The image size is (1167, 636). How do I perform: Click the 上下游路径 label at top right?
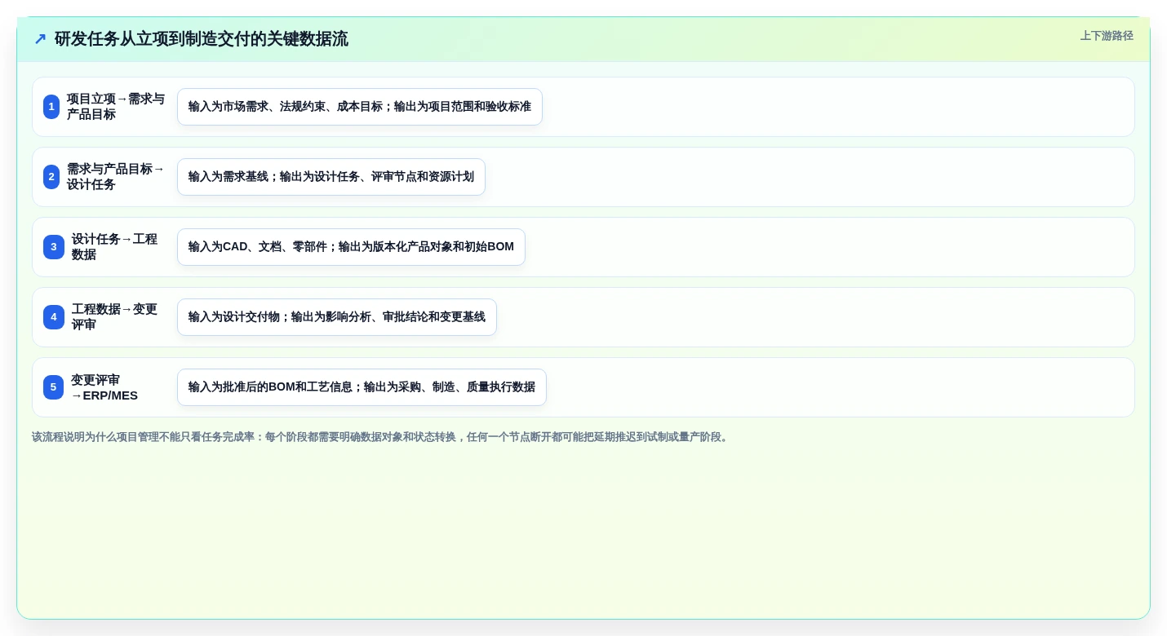1107,36
